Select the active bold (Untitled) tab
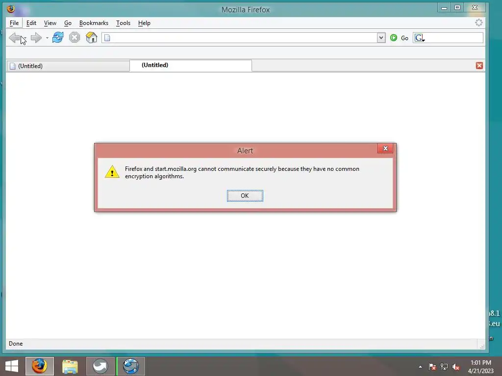This screenshot has height=376, width=502. [x=191, y=65]
